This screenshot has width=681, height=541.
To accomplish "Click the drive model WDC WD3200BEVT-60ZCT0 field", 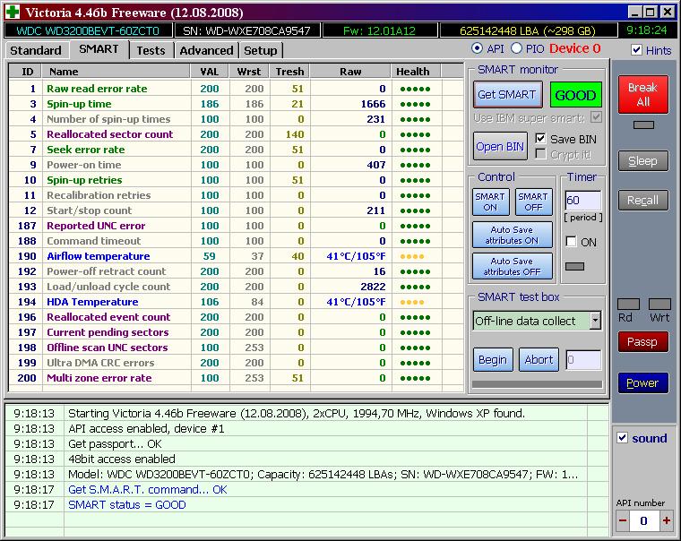I will (x=88, y=30).
